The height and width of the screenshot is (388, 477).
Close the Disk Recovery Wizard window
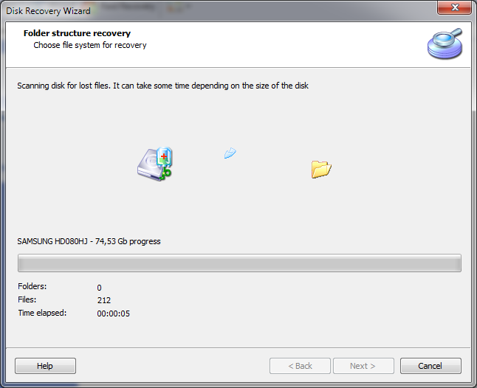(455, 7)
